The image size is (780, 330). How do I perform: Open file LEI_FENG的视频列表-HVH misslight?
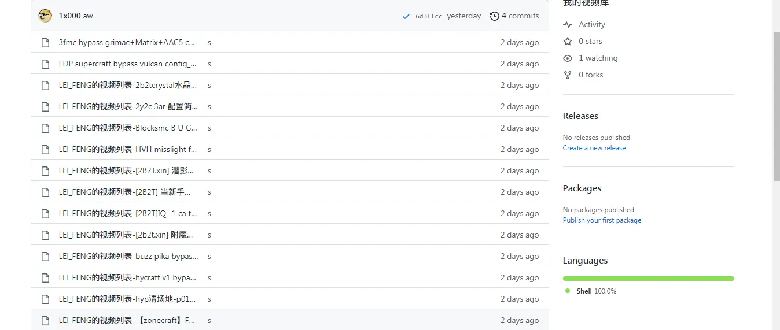pos(128,150)
